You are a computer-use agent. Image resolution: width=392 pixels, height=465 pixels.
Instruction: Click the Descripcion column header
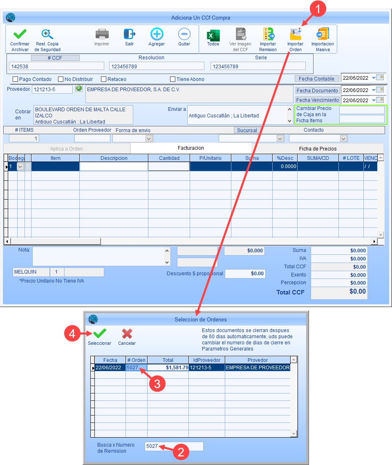coord(114,158)
